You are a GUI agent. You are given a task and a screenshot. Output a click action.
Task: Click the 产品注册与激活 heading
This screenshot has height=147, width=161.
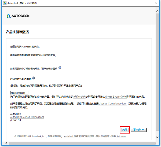[x=17, y=32]
